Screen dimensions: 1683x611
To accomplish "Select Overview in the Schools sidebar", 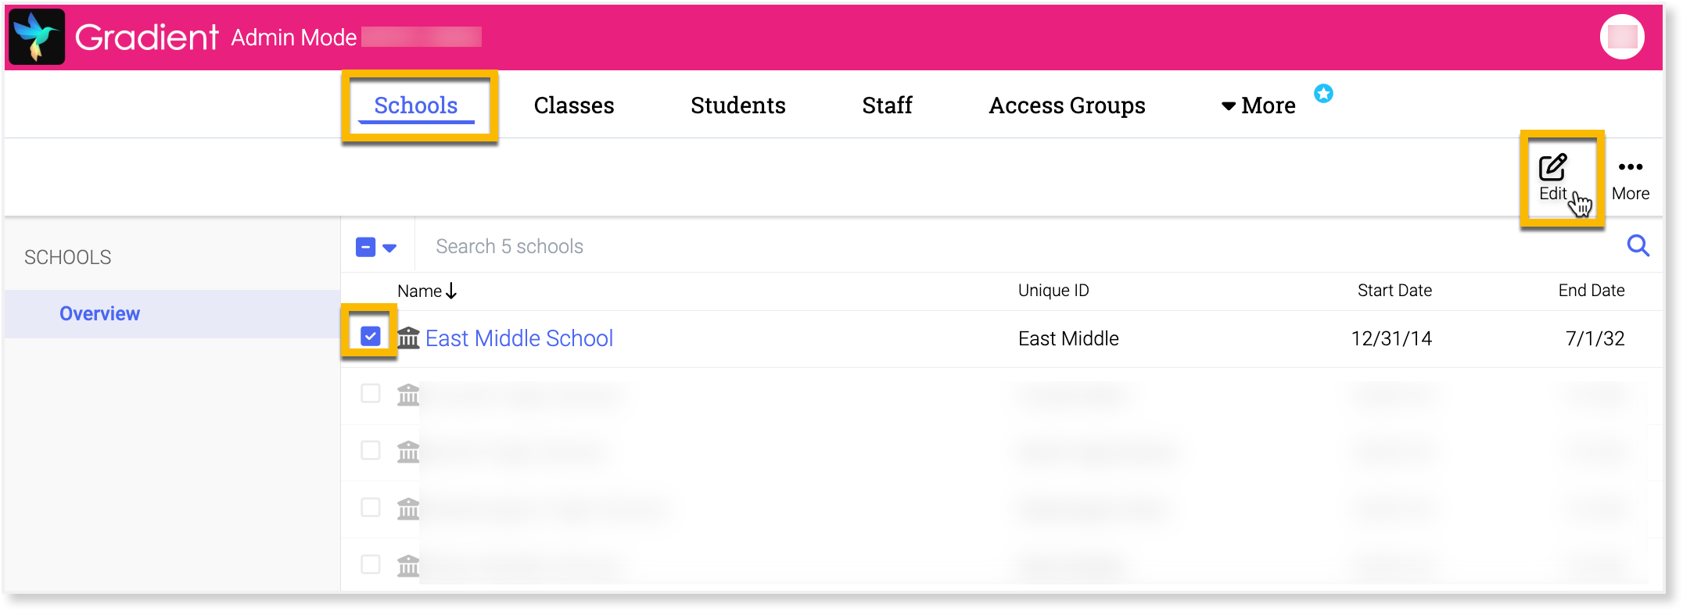I will click(100, 313).
